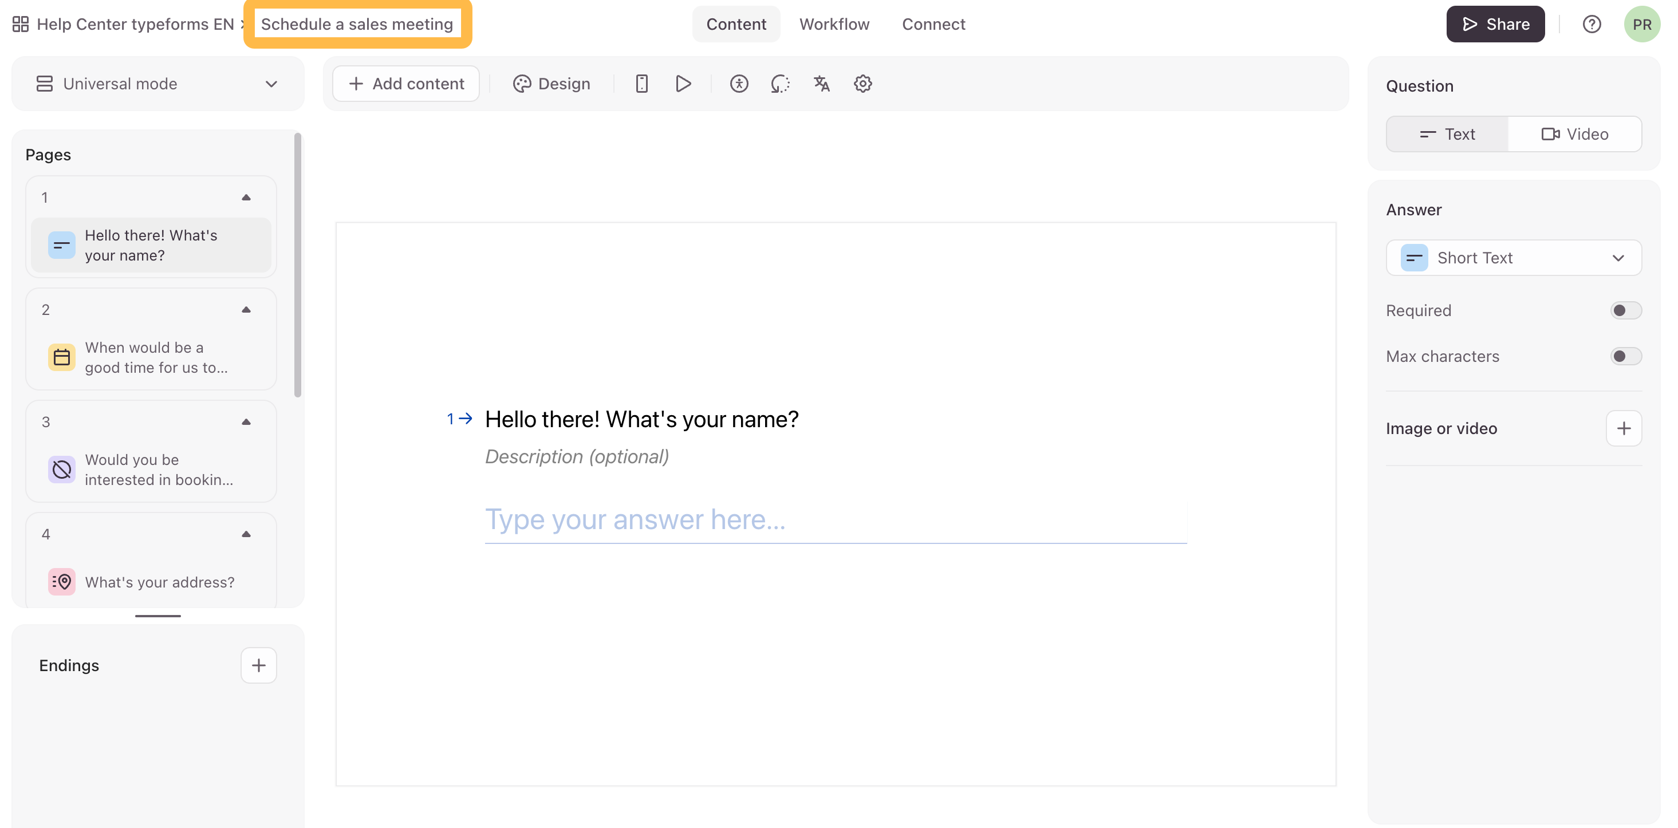Click the AI refresh icon in toolbar
The height and width of the screenshot is (828, 1678).
pos(779,84)
